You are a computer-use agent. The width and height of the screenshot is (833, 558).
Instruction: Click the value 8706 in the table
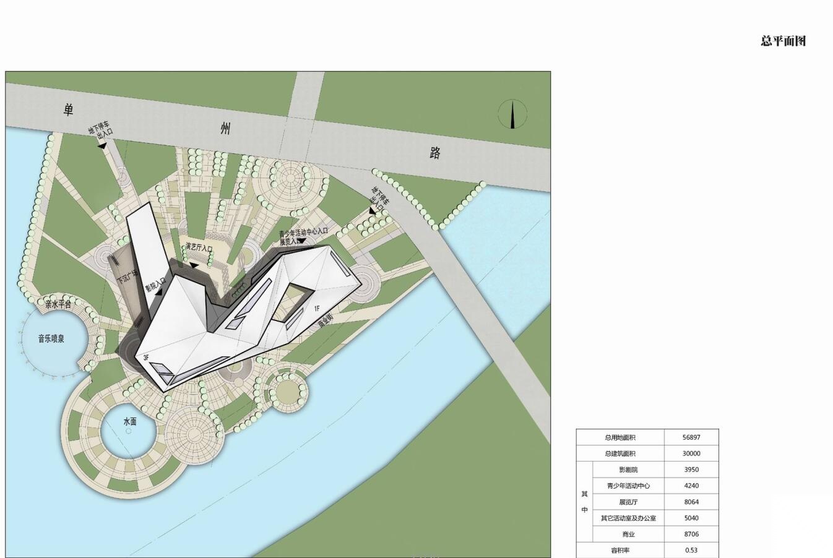691,534
